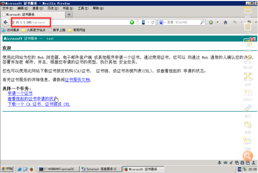Image resolution: width=258 pixels, height=173 pixels.
Task: Open the 火狐官方站点 bookmark folder
Action: pyautogui.click(x=34, y=30)
